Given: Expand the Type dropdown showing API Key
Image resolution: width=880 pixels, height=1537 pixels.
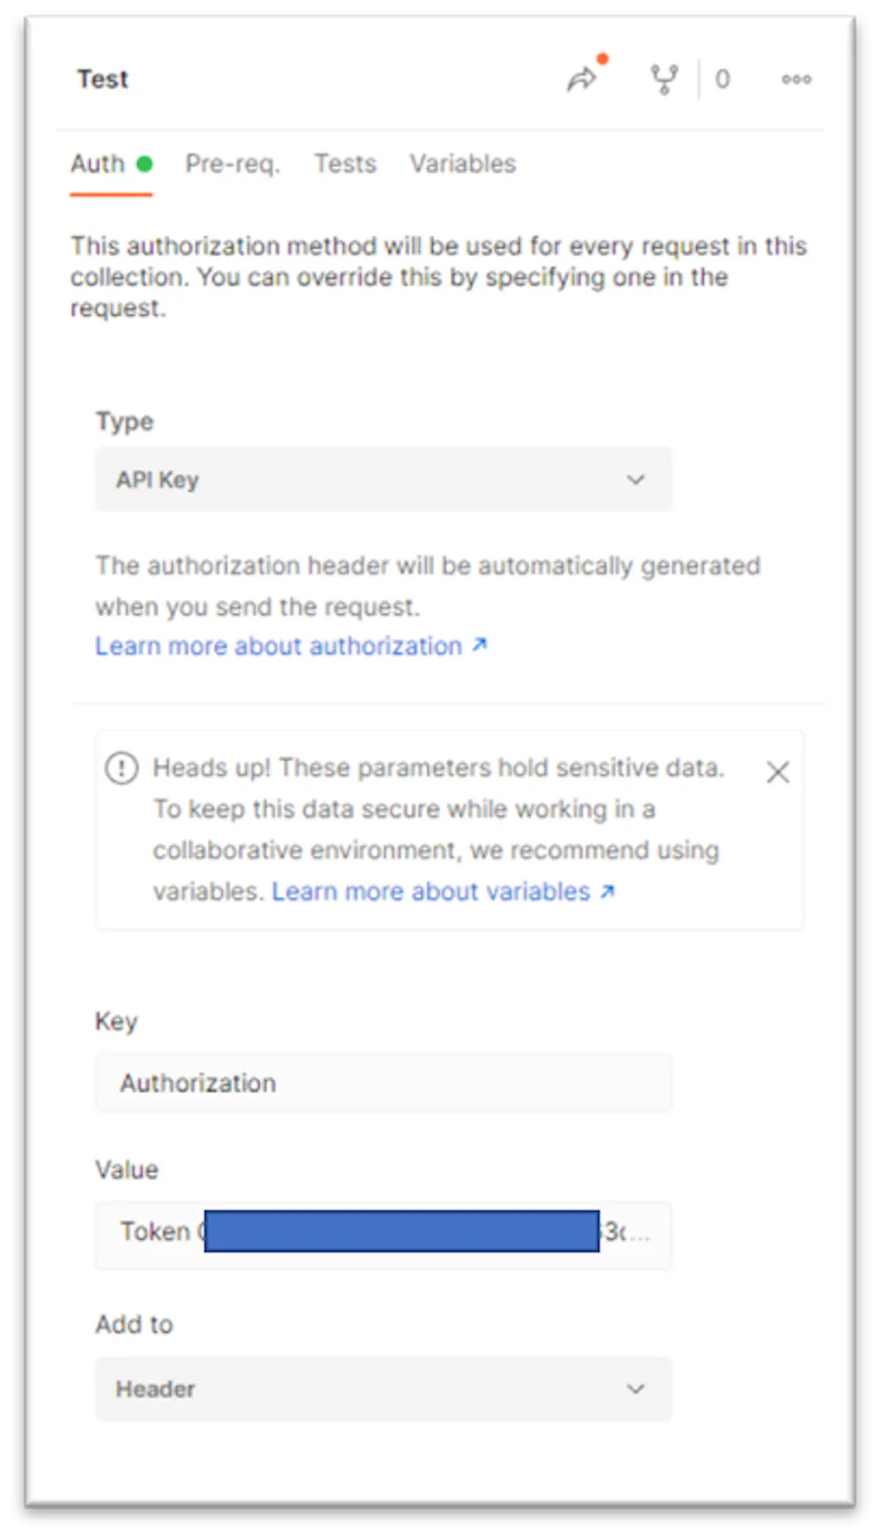Looking at the screenshot, I should (383, 480).
